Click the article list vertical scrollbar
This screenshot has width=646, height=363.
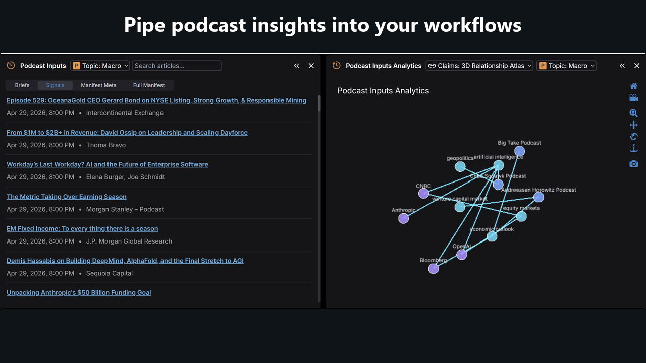(319, 103)
